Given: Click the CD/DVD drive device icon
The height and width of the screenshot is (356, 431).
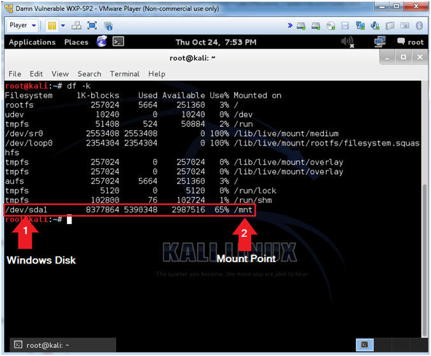Looking at the screenshot, I should pyautogui.click(x=330, y=26).
